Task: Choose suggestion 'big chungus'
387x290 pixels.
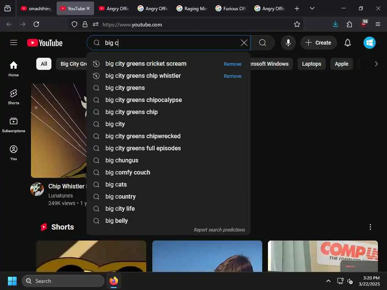Action: click(169, 160)
